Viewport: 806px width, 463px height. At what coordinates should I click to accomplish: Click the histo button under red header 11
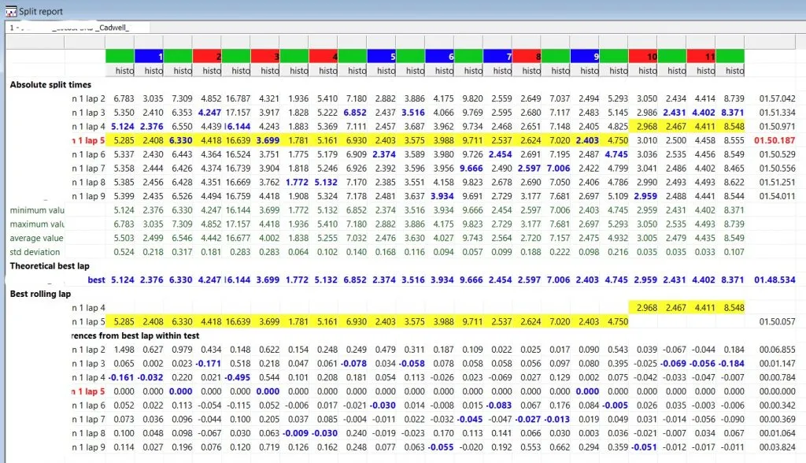701,71
